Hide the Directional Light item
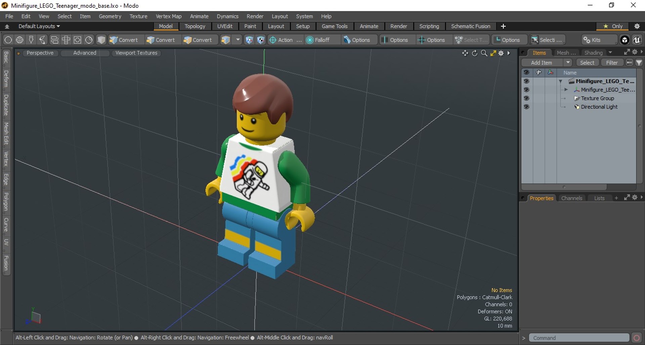The image size is (645, 345). click(x=526, y=107)
